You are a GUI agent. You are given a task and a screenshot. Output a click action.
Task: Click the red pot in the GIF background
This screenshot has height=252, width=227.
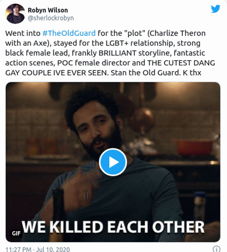194,147
